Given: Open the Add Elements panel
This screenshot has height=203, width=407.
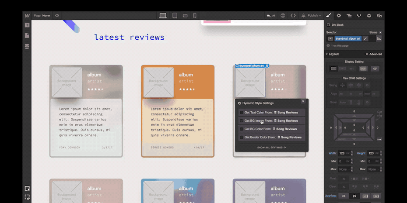Looking at the screenshot, I should pyautogui.click(x=27, y=25).
